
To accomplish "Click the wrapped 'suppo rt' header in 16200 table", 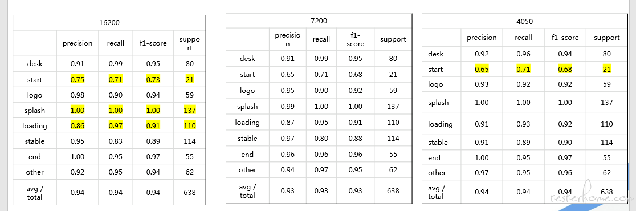I will [189, 43].
